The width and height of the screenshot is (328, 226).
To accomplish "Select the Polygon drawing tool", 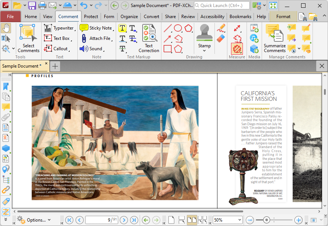I will pos(178,49).
